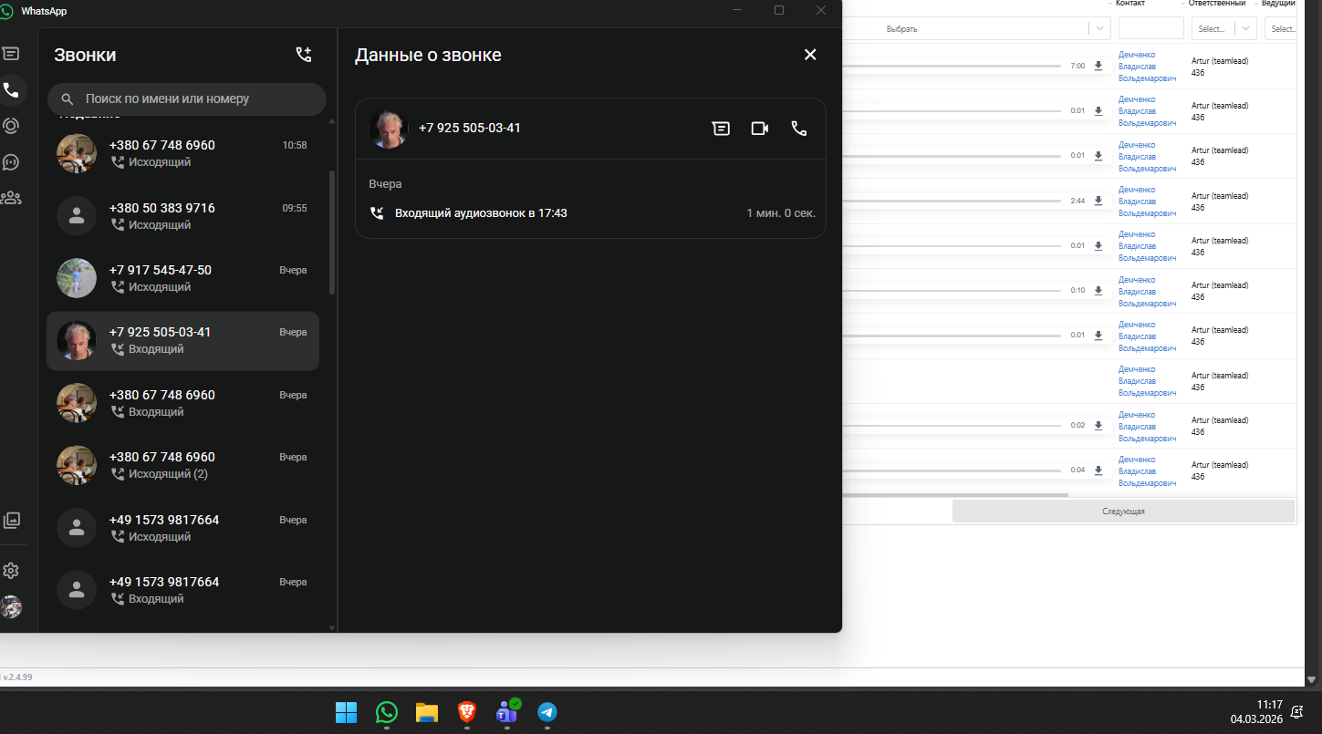Open 'Демченко Владислав' link in the 0:04 row
The height and width of the screenshot is (734, 1322).
click(1148, 471)
